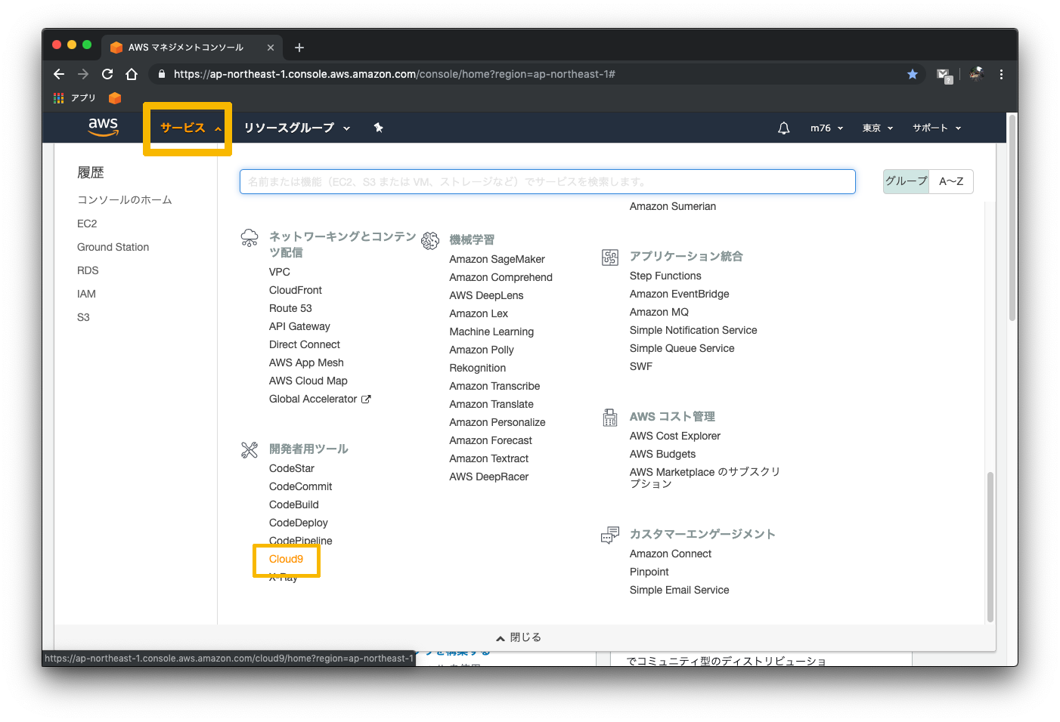Click the customer engagement chat icon
The height and width of the screenshot is (722, 1060).
click(610, 535)
